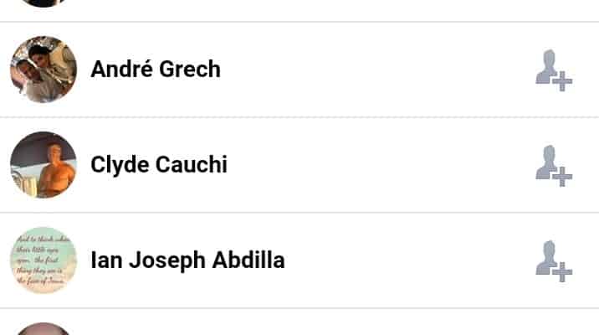
Task: Tap Ian Joseph Abdilla's quote avatar
Action: click(44, 260)
